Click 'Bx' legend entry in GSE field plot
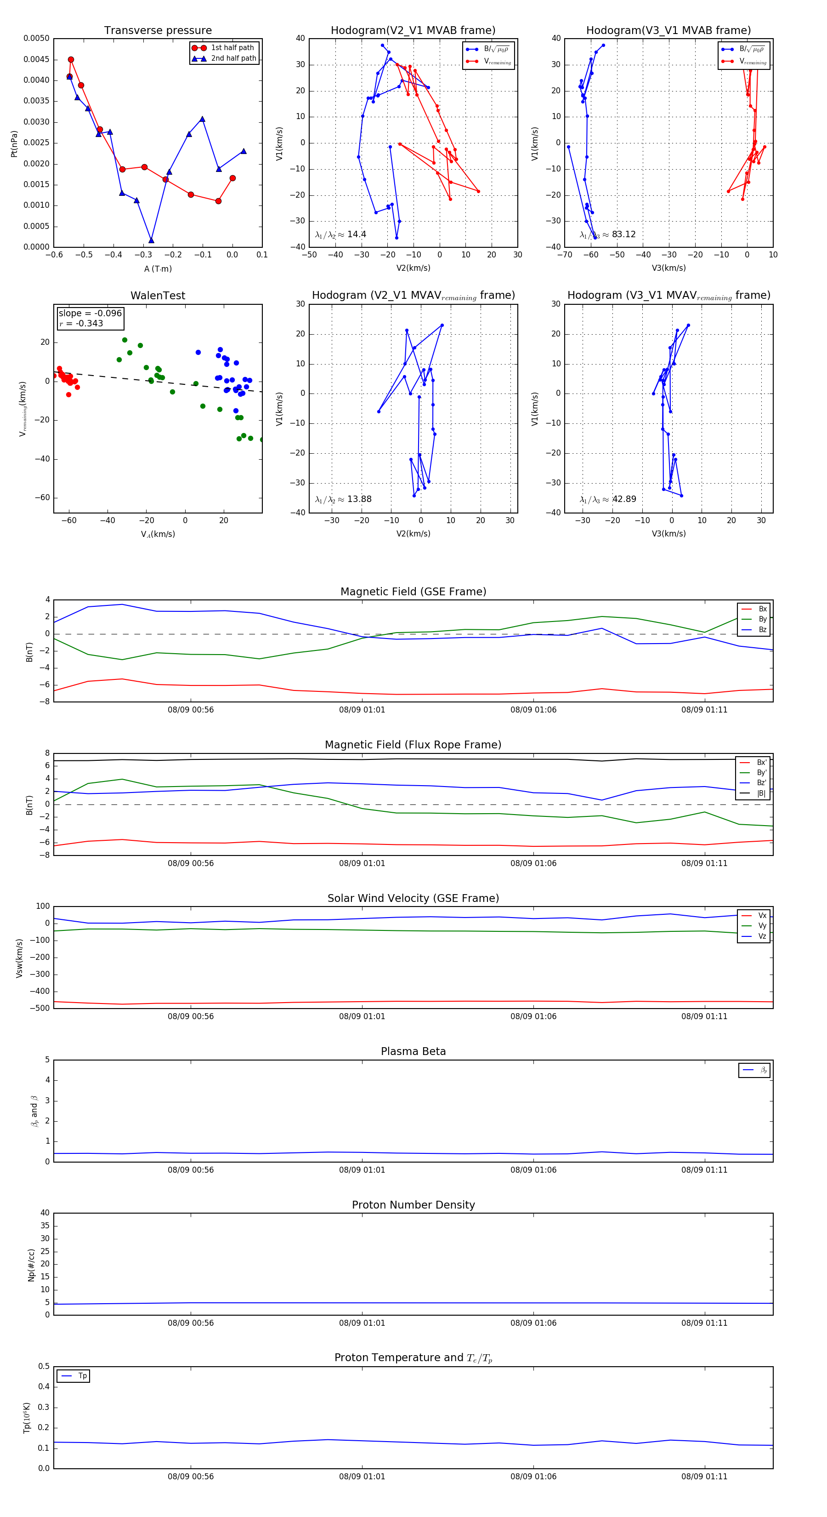827x1517 pixels. coord(754,609)
